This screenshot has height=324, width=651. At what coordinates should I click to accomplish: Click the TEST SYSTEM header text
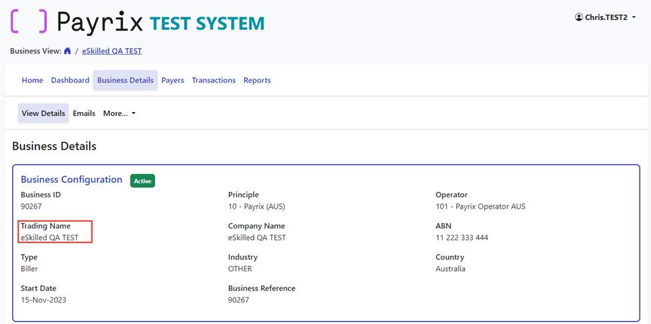207,23
